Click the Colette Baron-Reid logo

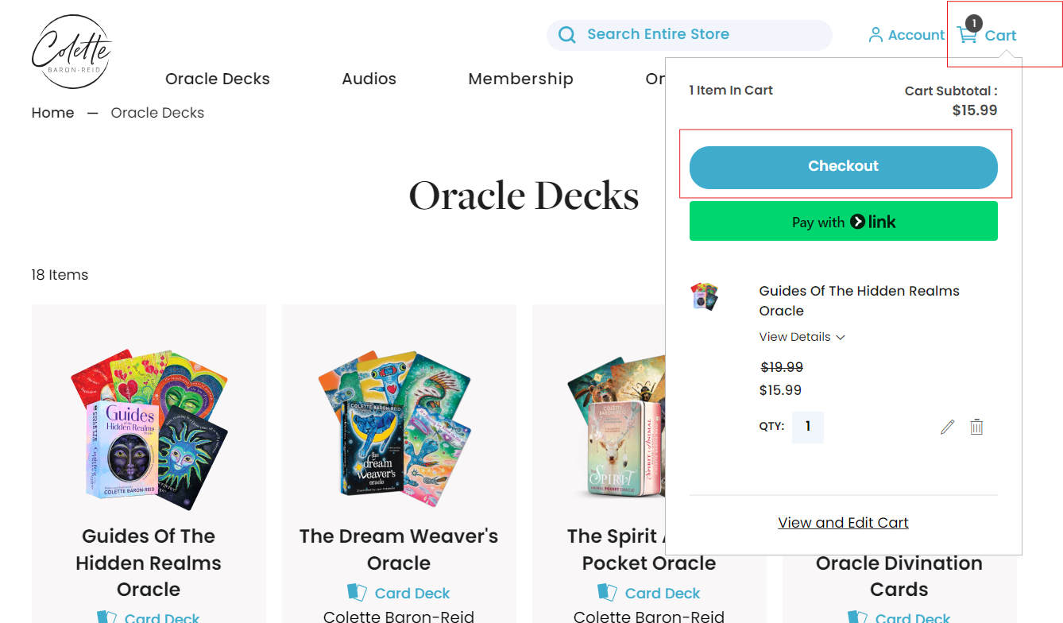tap(72, 51)
